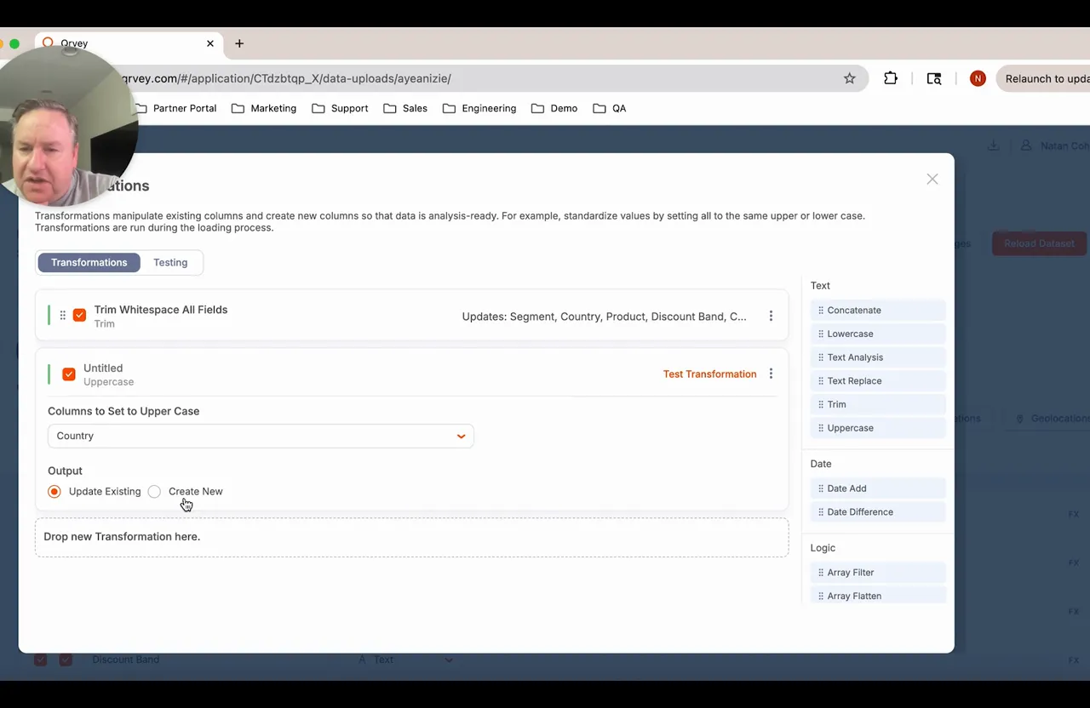The image size is (1090, 708).
Task: Bookmark page with the star icon
Action: click(849, 78)
